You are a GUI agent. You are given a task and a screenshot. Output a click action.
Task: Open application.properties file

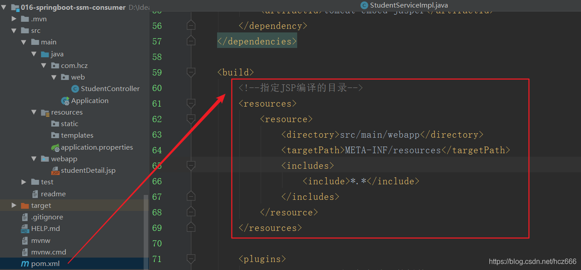pyautogui.click(x=97, y=147)
